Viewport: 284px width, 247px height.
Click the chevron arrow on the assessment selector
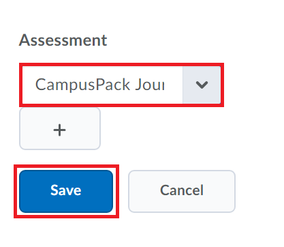[x=202, y=85]
